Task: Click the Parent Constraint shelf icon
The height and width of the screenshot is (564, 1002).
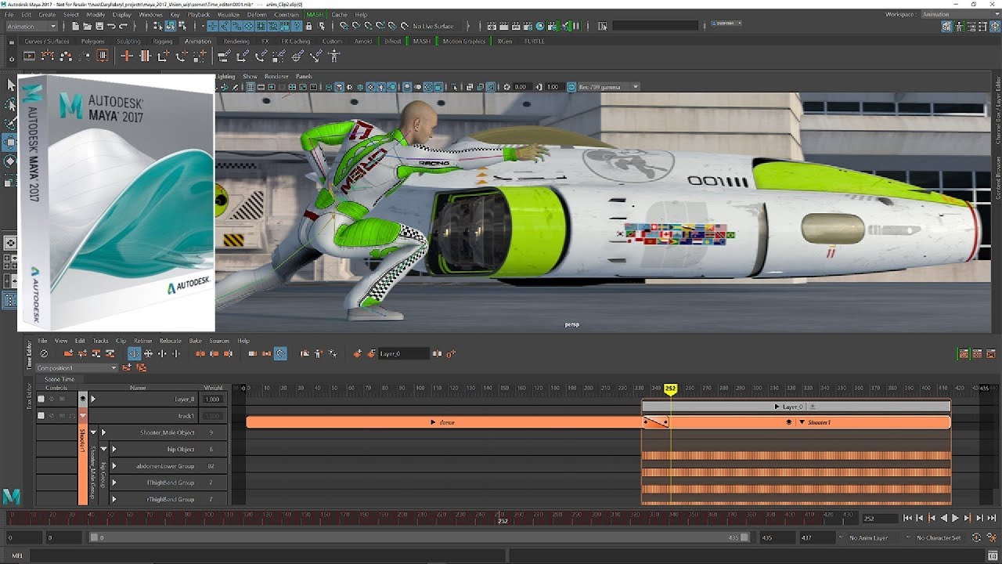Action: [x=224, y=56]
